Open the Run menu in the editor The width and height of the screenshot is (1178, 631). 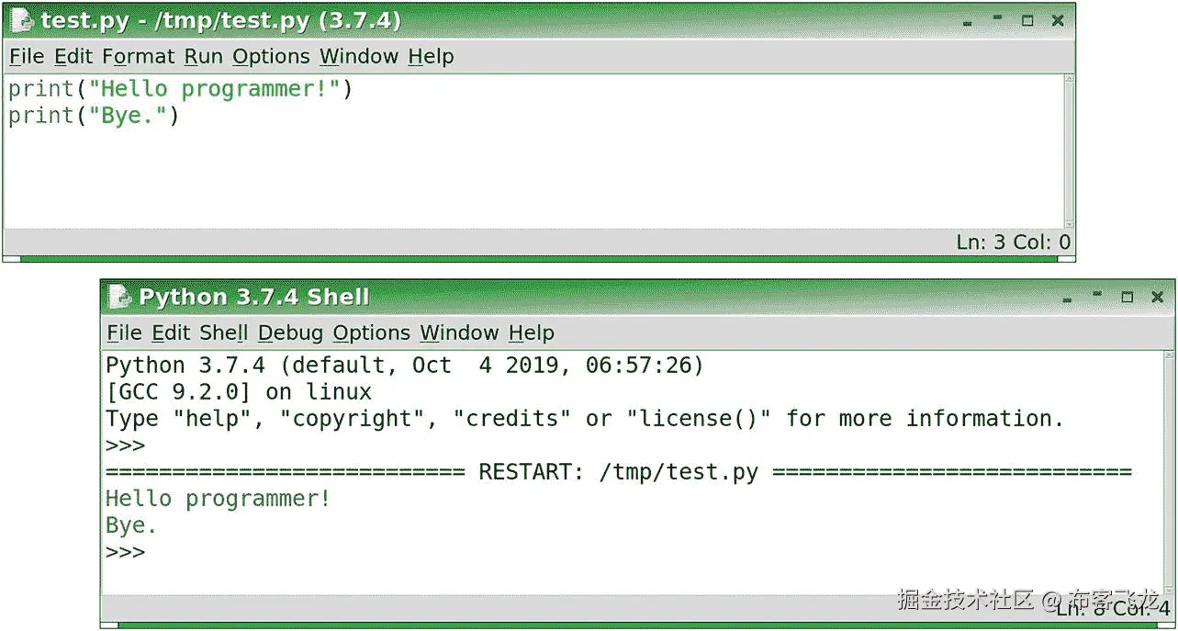pos(203,57)
